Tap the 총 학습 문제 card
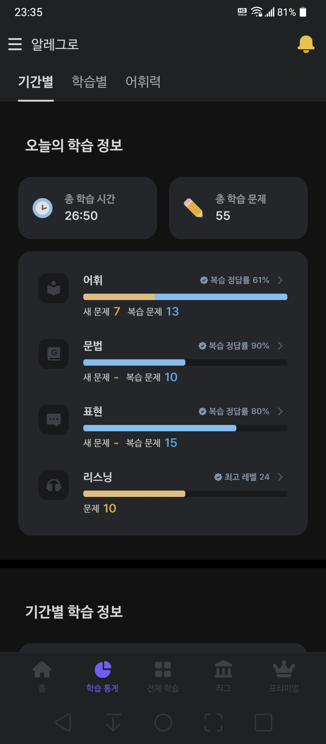The image size is (326, 744). [238, 208]
